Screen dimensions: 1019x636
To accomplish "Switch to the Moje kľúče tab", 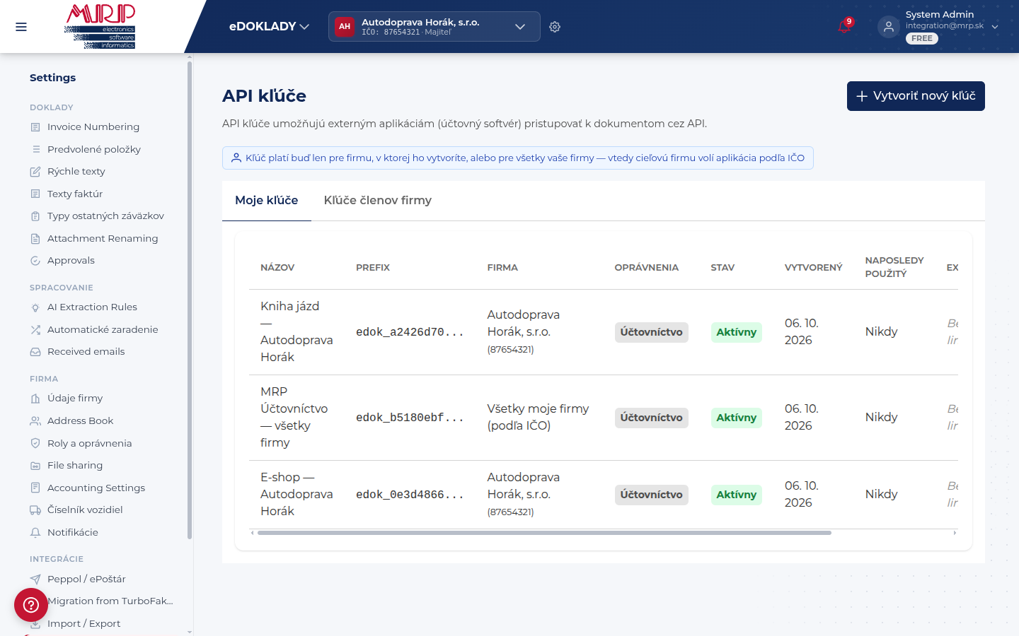I will coord(267,201).
